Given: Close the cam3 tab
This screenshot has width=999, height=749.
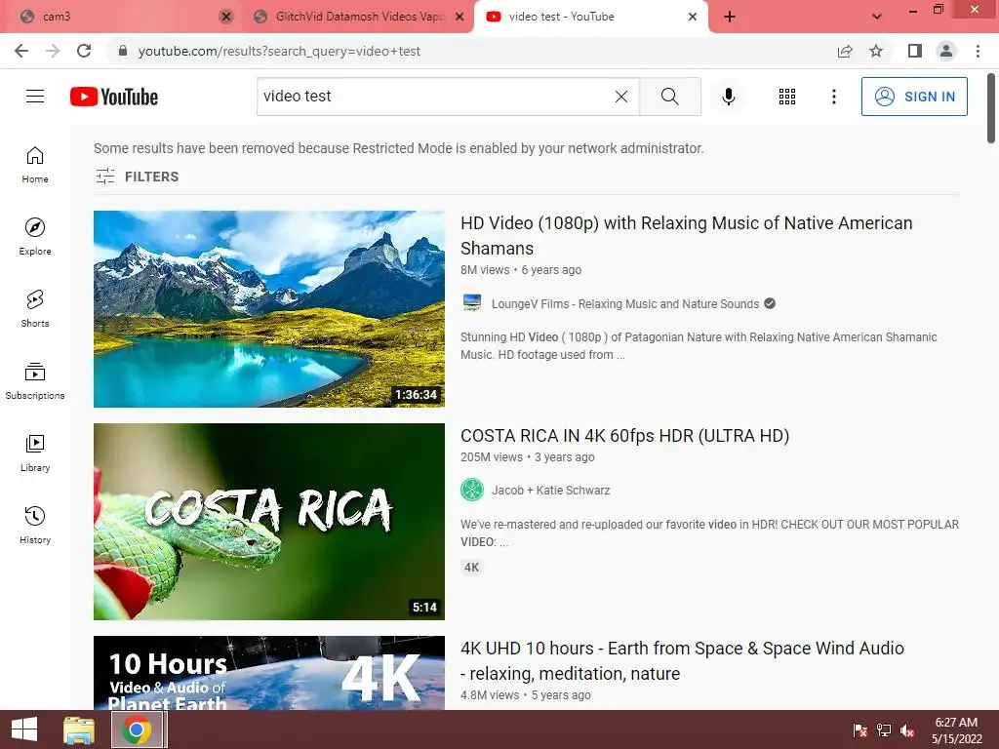Looking at the screenshot, I should (226, 17).
